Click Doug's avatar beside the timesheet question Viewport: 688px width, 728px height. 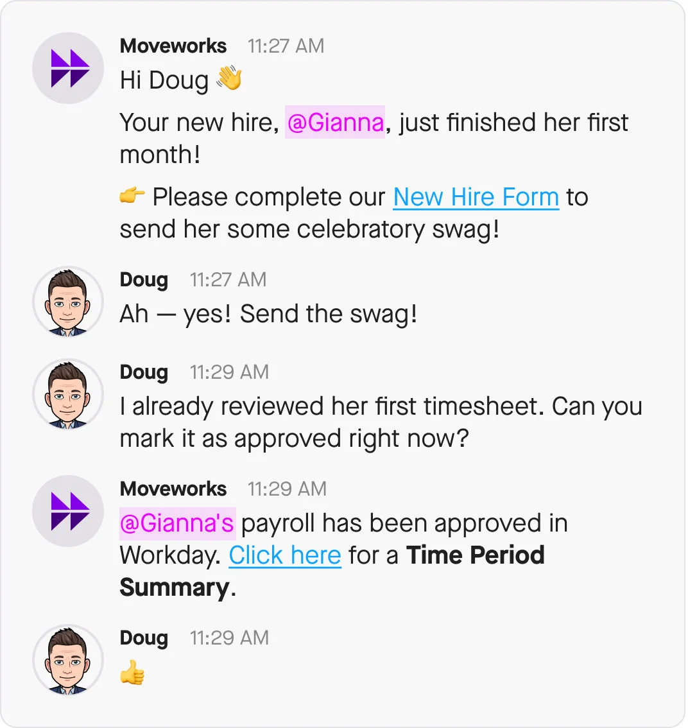point(68,394)
